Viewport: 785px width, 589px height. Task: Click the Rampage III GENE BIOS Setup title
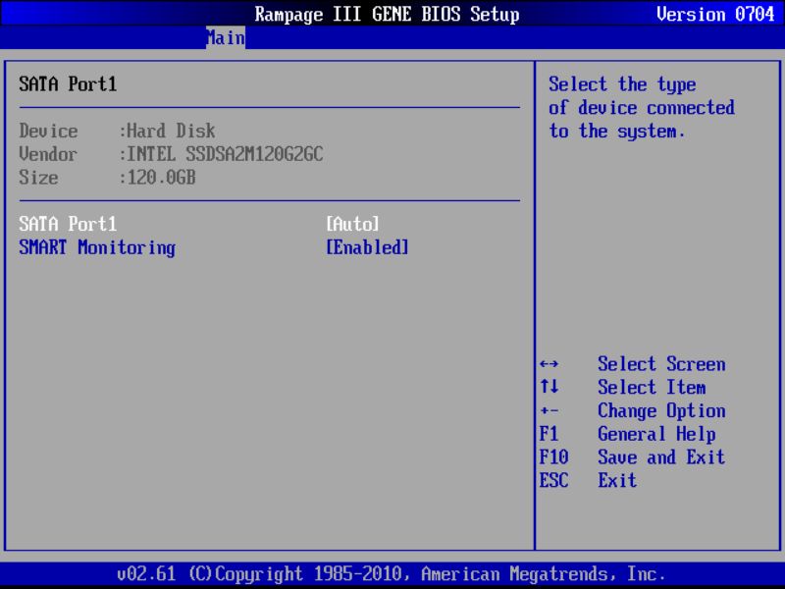[387, 14]
